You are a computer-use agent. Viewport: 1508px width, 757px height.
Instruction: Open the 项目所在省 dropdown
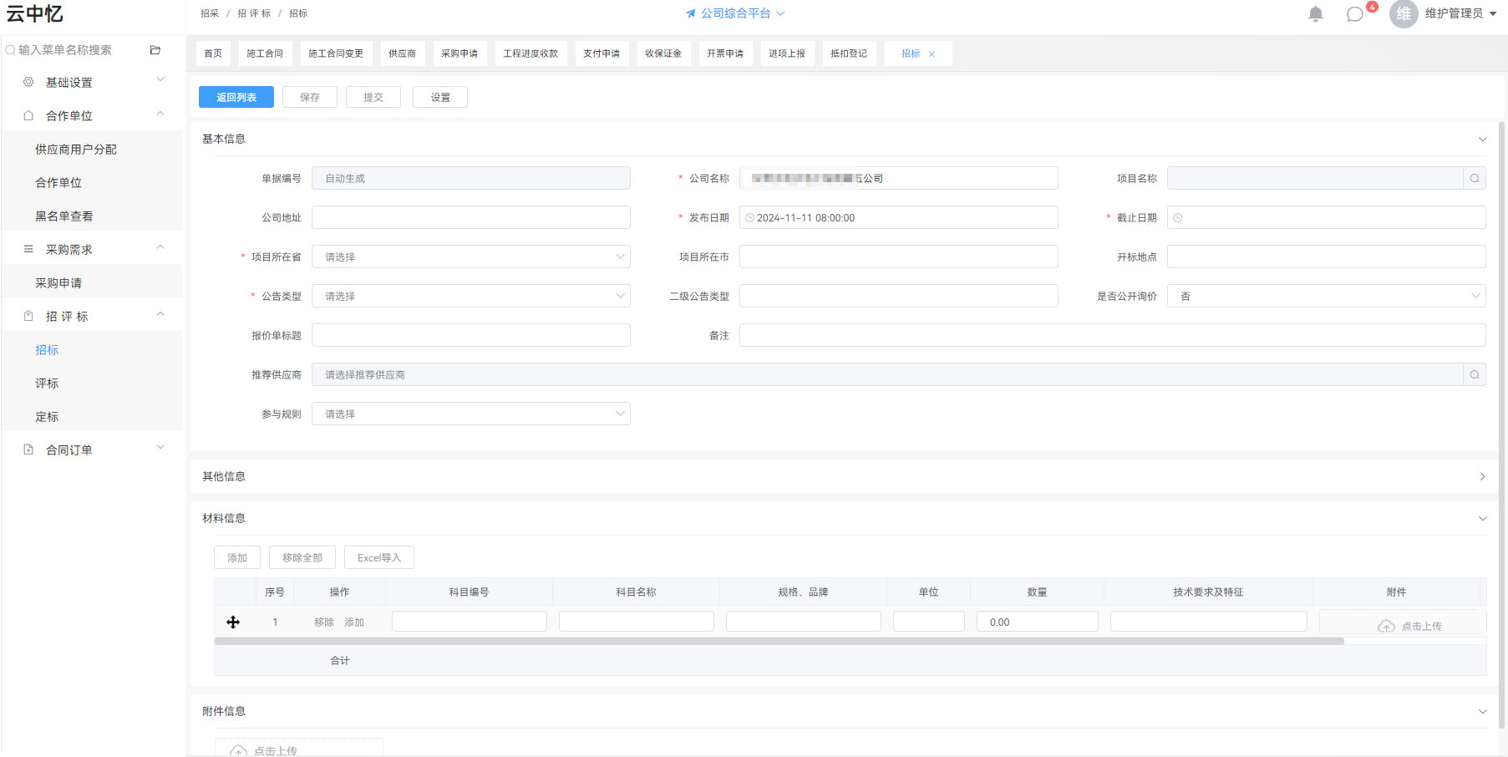[x=471, y=257]
